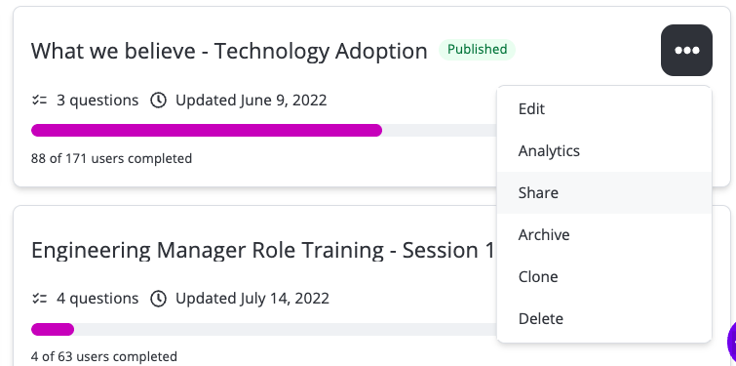
Task: Click the Technology Adoption completion progress bar
Action: tap(264, 130)
